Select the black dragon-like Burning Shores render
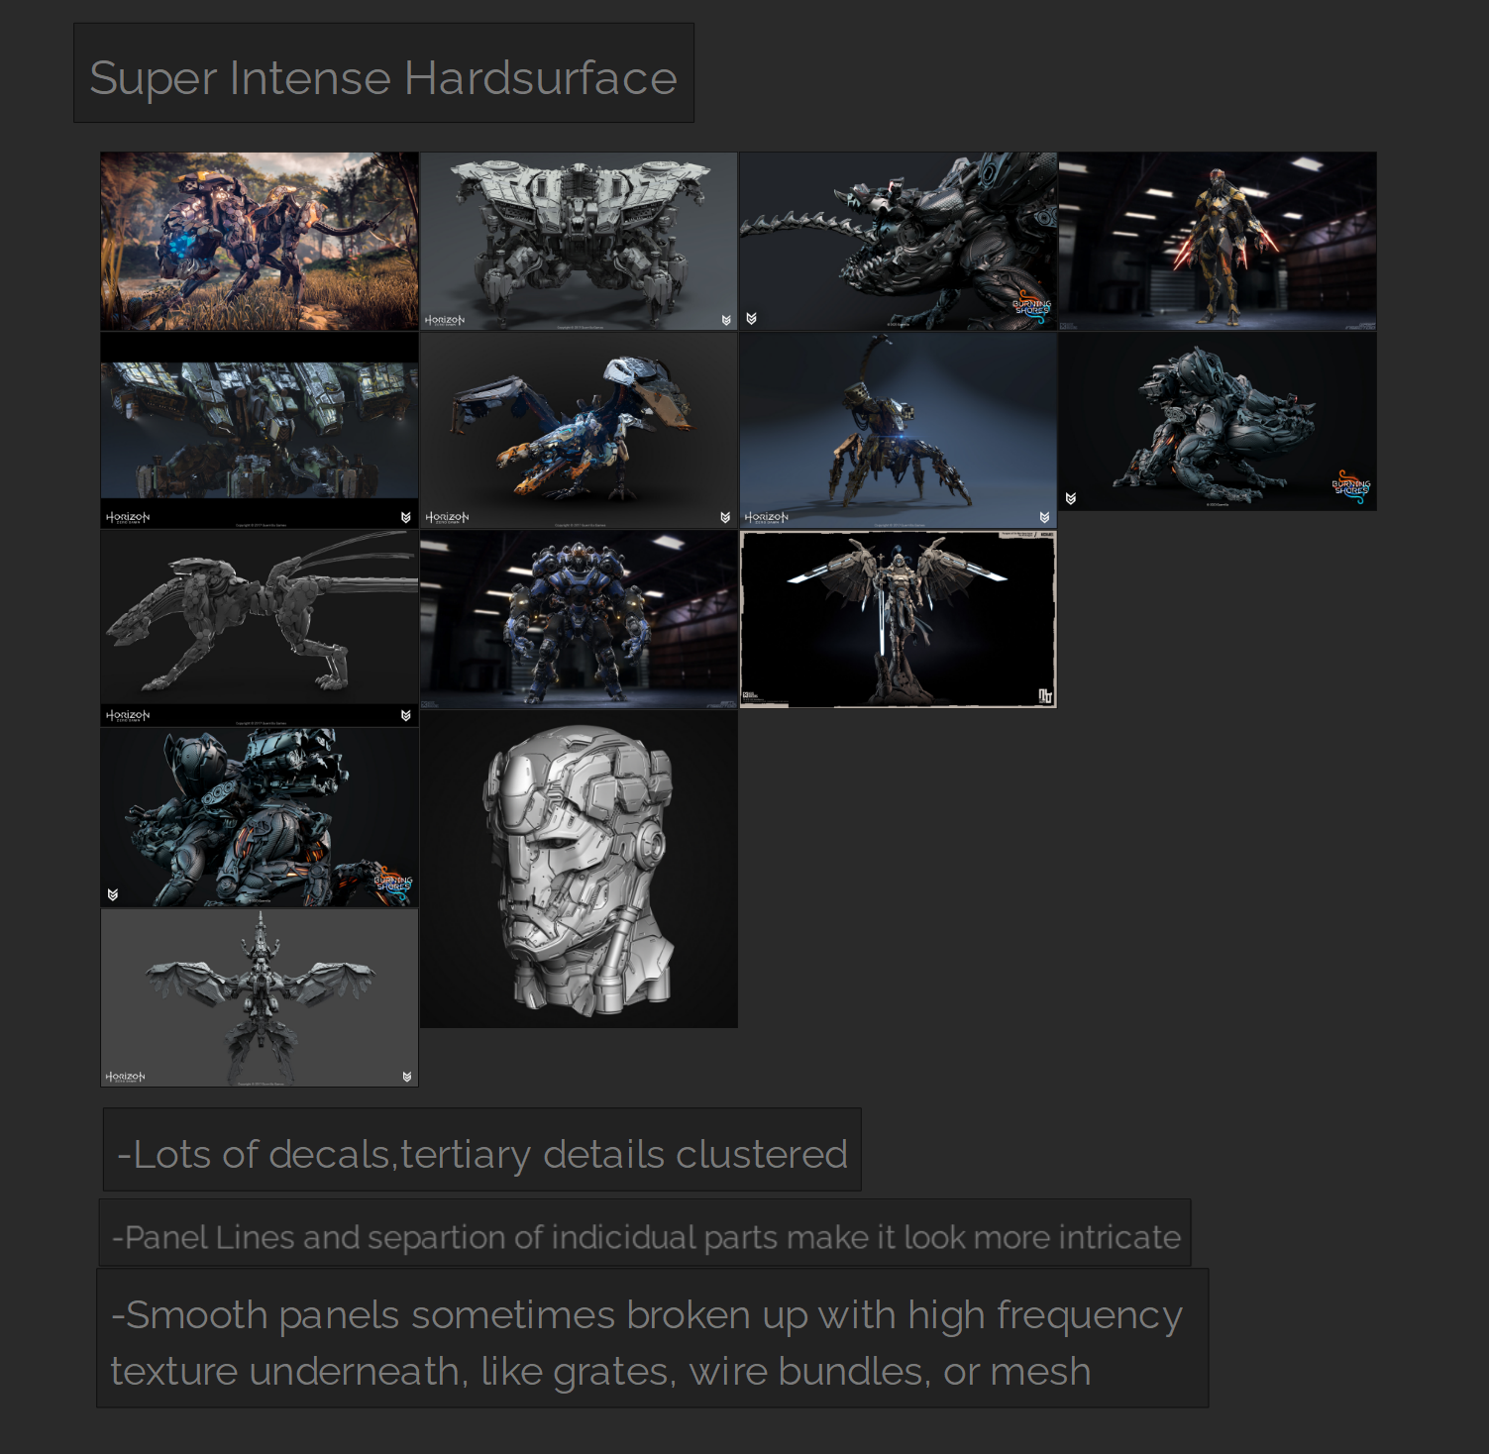The width and height of the screenshot is (1489, 1454). coord(899,242)
